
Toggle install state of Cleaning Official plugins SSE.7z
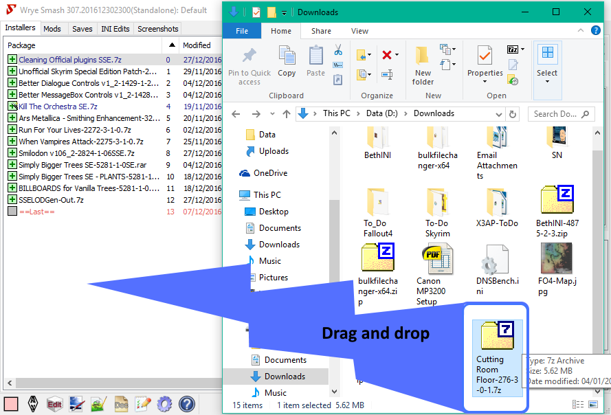pyautogui.click(x=12, y=60)
